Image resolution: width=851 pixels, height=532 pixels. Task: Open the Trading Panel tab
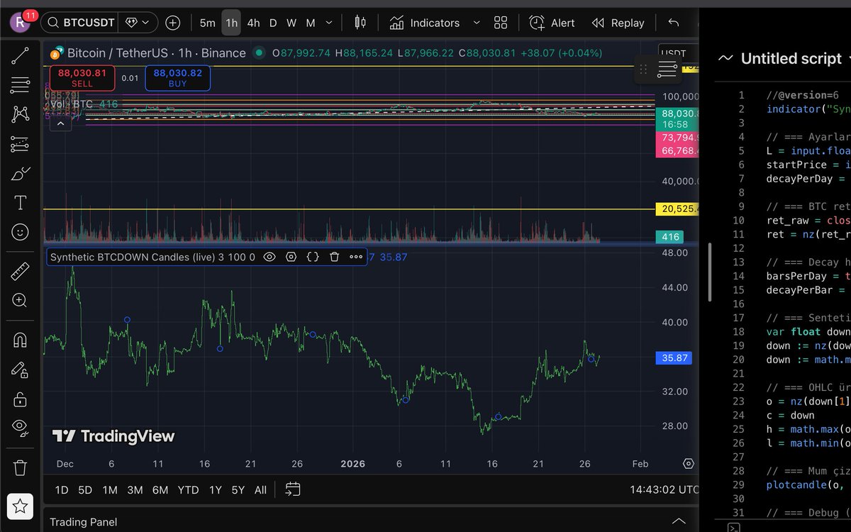(83, 522)
